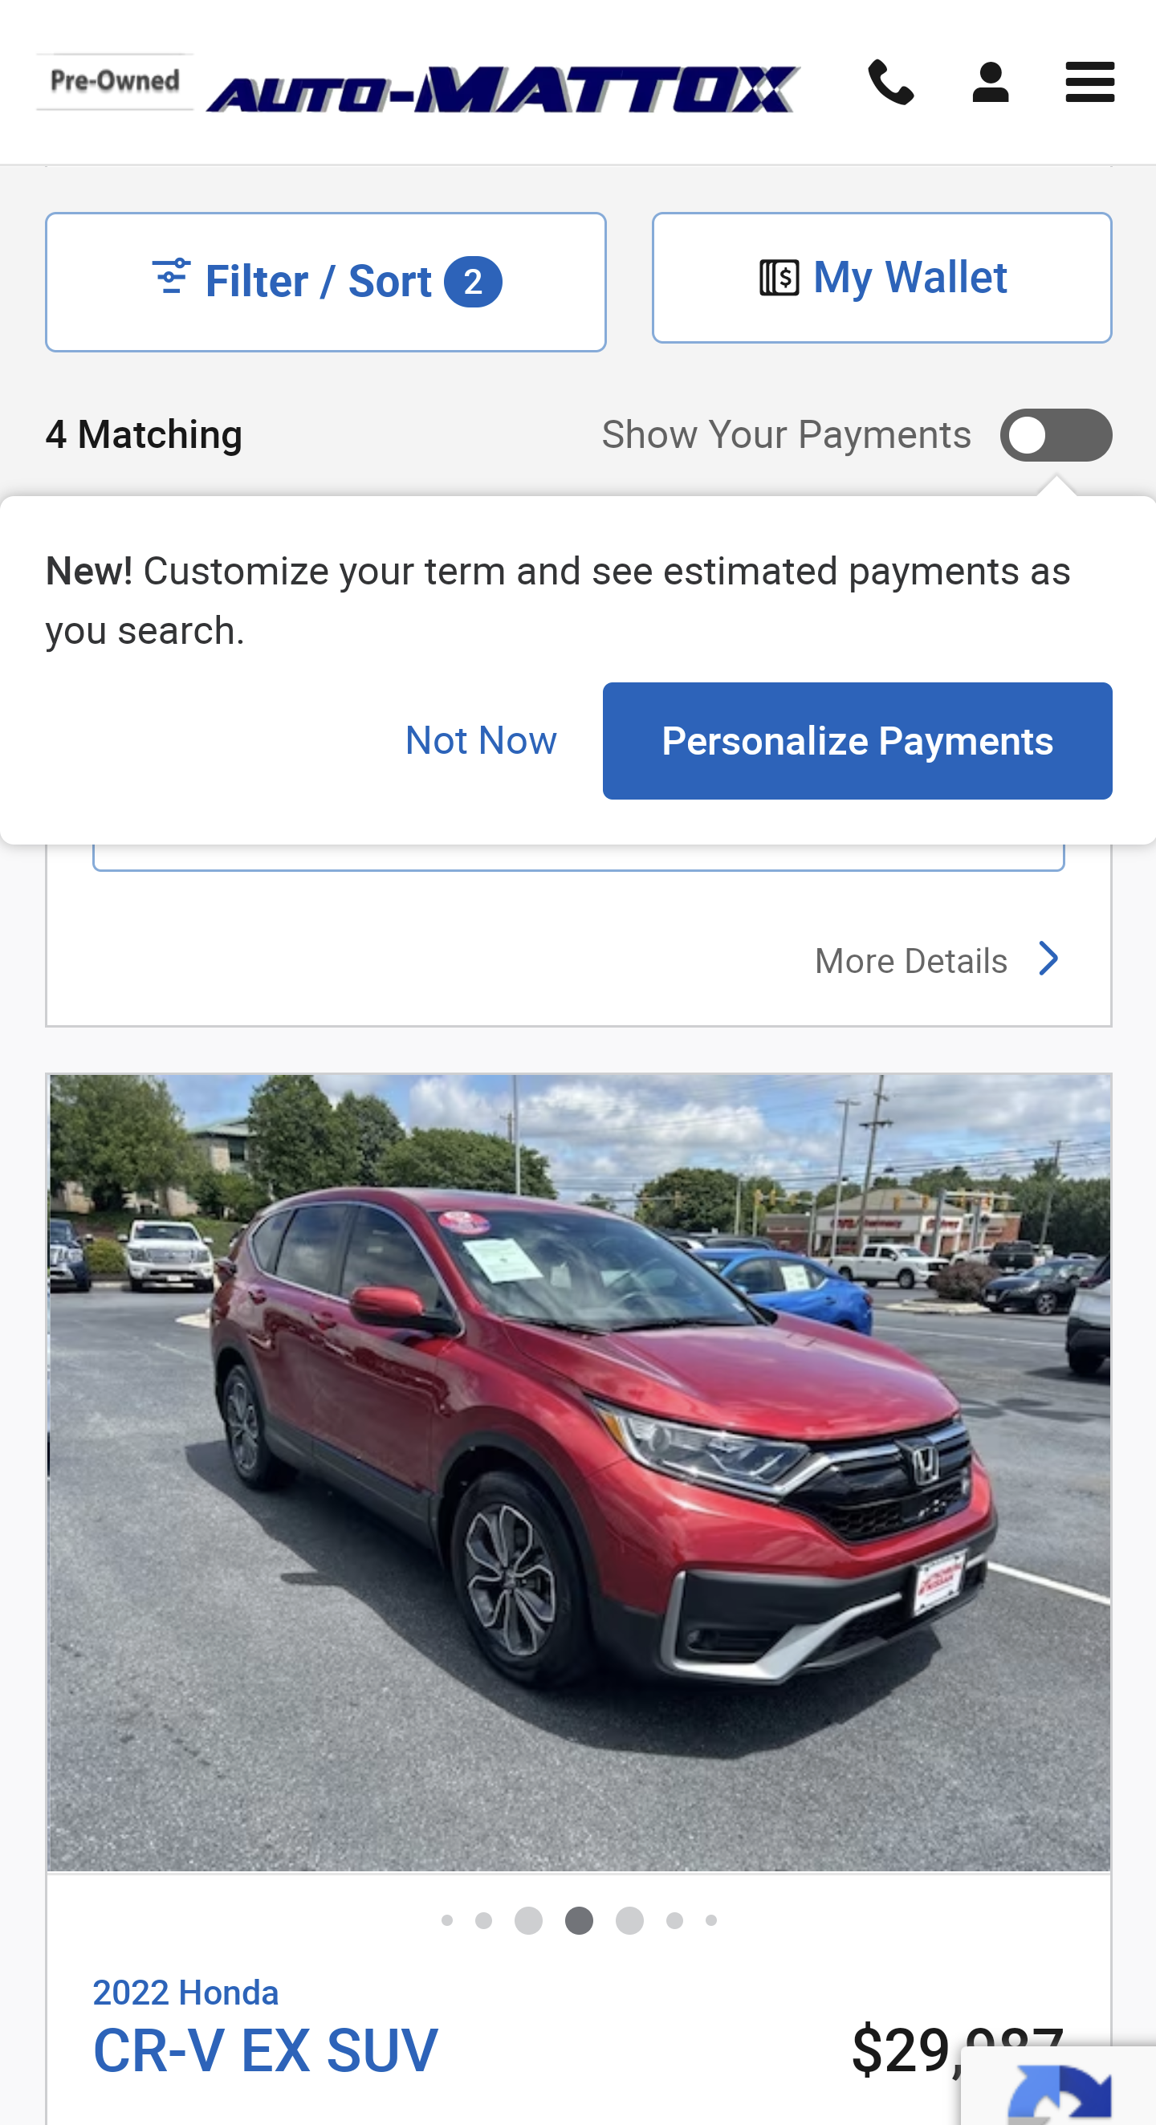The height and width of the screenshot is (2125, 1156).
Task: Click the red Honda CR-V photo
Action: coord(579,1472)
